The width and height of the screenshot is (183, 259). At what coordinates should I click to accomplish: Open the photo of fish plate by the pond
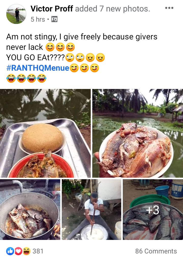click(138, 133)
